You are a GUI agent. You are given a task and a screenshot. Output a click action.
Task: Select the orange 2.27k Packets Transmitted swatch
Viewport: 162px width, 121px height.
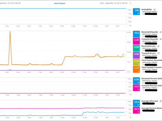(x=136, y=69)
